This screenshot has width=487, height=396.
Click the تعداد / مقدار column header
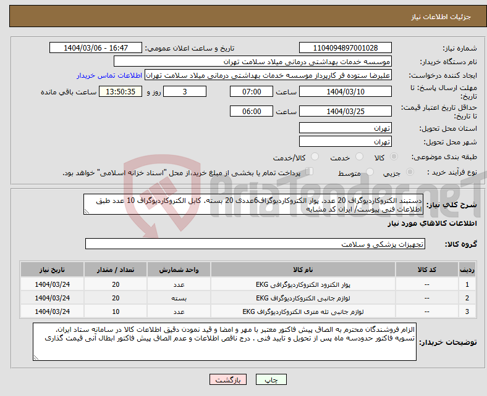click(x=116, y=270)
